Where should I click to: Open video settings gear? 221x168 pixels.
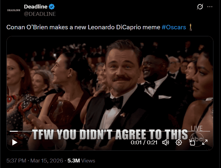[x=179, y=143]
